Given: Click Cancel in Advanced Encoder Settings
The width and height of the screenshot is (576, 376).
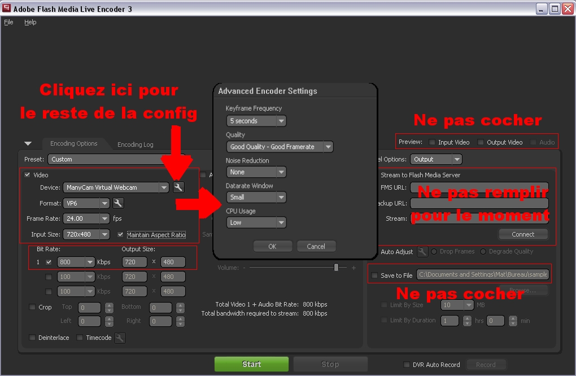Looking at the screenshot, I should [x=316, y=246].
